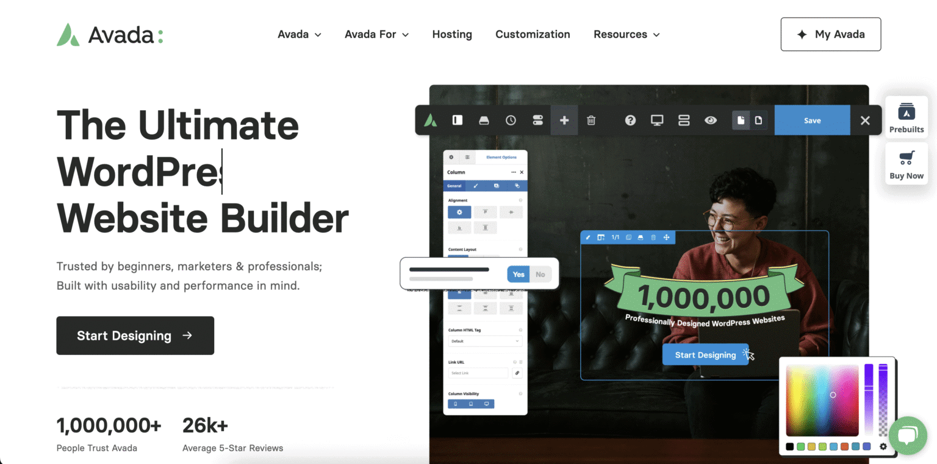
Task: Select the desktop monitor responsive icon
Action: (657, 120)
